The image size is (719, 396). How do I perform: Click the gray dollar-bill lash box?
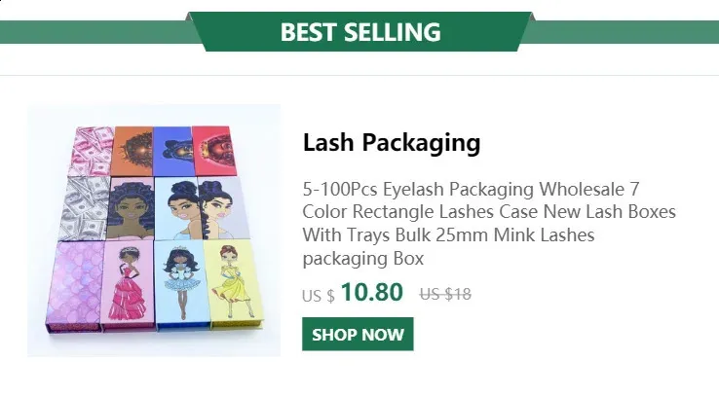[x=85, y=208]
